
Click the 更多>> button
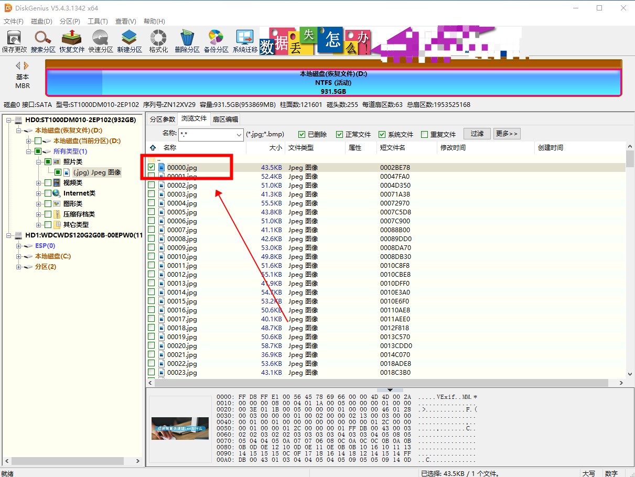tap(507, 134)
